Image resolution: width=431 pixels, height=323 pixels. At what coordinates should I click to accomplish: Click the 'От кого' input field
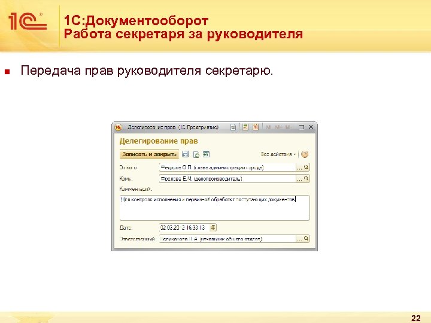pos(227,167)
